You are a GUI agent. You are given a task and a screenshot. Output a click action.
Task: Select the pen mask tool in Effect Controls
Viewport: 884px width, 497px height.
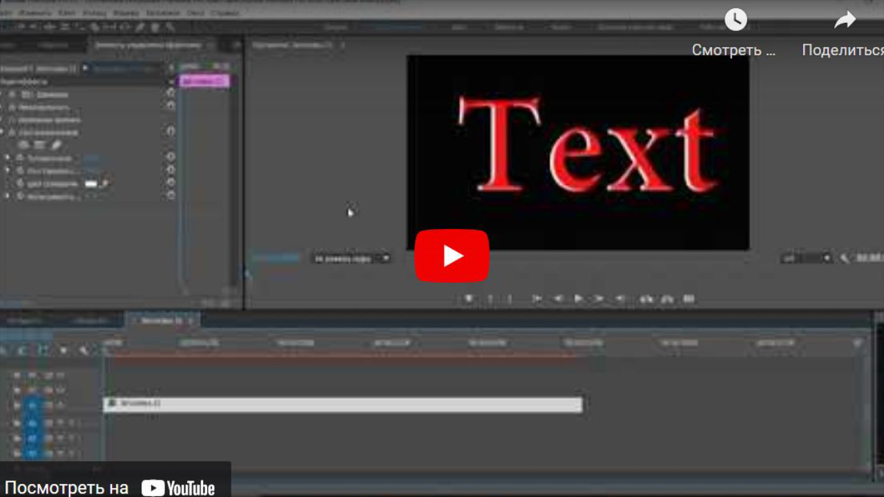[x=56, y=145]
